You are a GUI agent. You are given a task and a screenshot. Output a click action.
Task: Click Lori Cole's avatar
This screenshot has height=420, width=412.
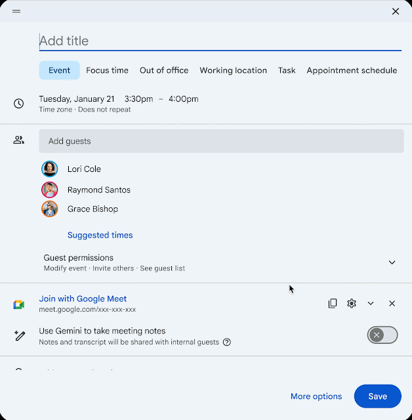click(50, 169)
